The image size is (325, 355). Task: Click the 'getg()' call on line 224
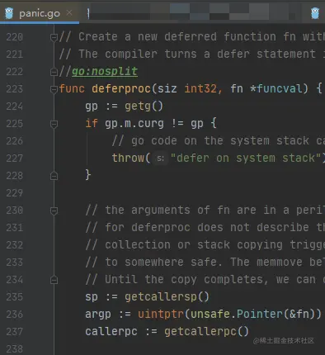(144, 106)
